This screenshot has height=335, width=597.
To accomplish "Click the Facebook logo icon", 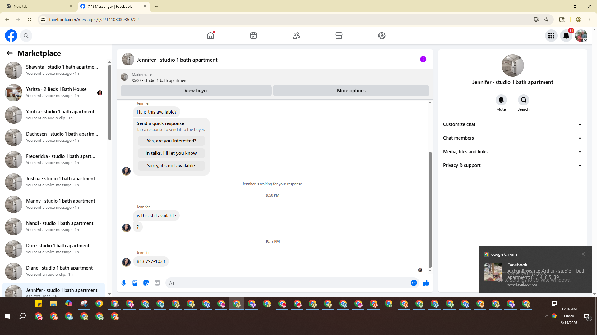I will point(11,36).
